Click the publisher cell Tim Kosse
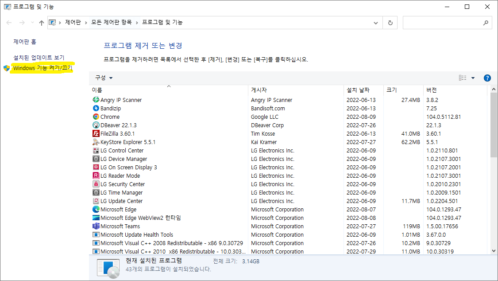This screenshot has height=281, width=498. (263, 134)
